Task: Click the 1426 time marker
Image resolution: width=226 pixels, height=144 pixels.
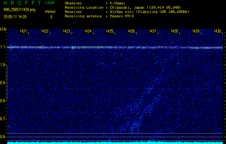Action: point(131,31)
